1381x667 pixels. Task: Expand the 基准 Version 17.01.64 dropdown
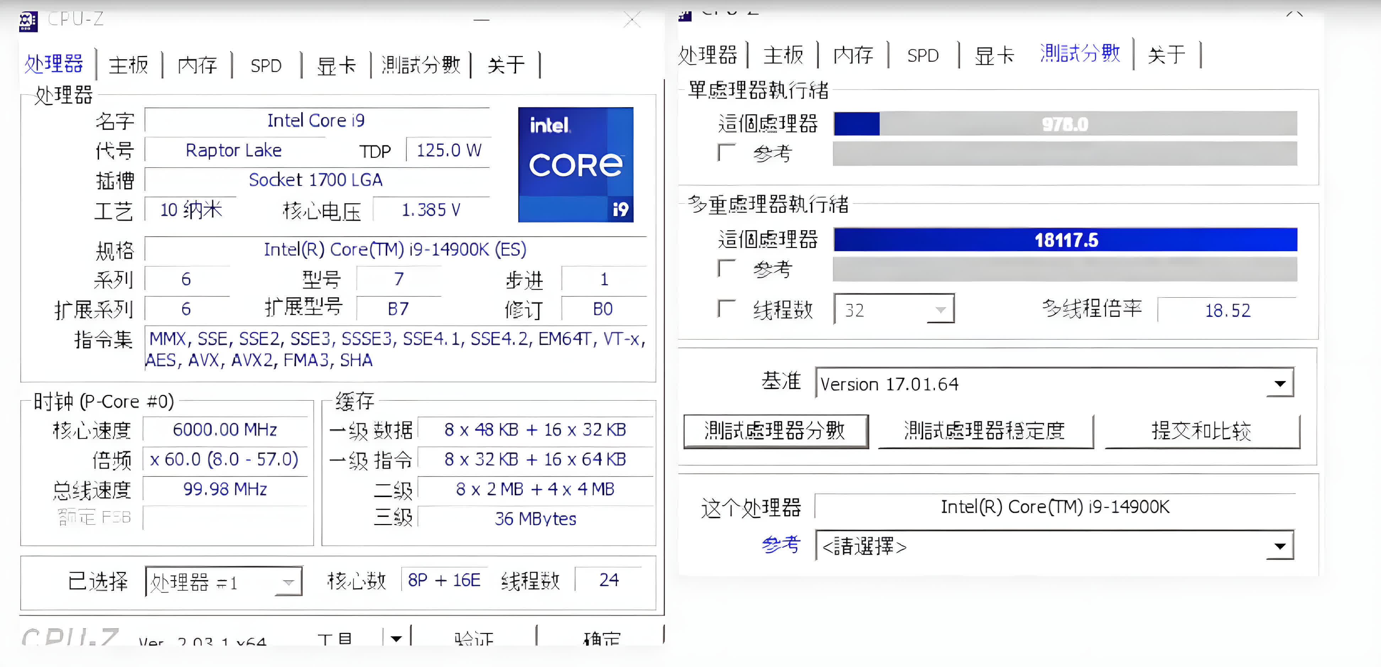[x=1280, y=383]
